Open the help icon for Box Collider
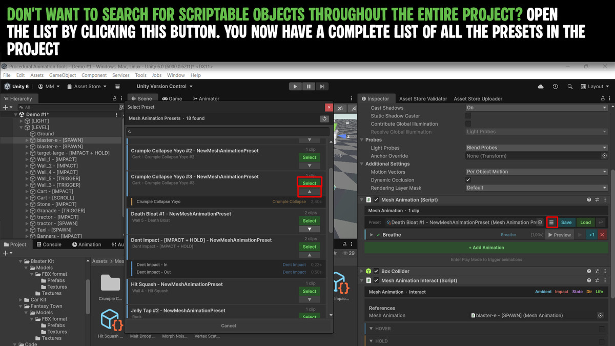Viewport: 615px width, 346px height. point(589,271)
